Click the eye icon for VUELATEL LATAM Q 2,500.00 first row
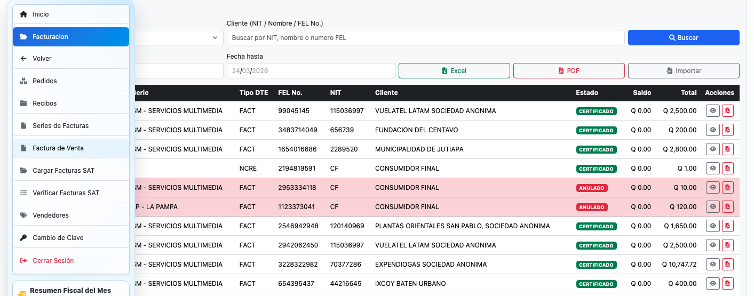Viewport: 754px width, 296px height. [x=712, y=111]
